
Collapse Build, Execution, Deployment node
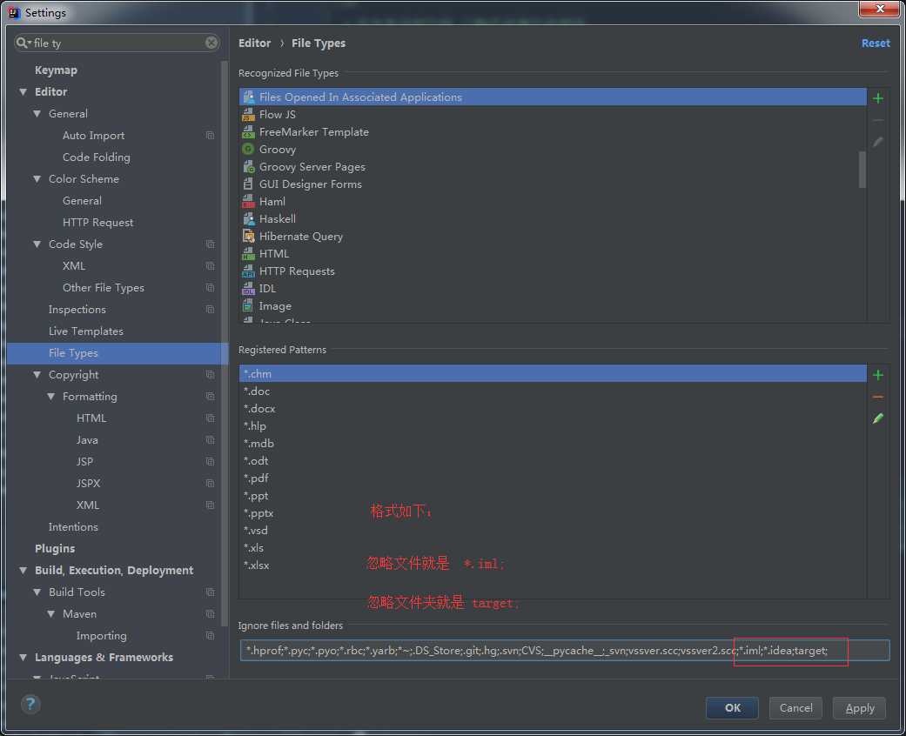coord(23,570)
